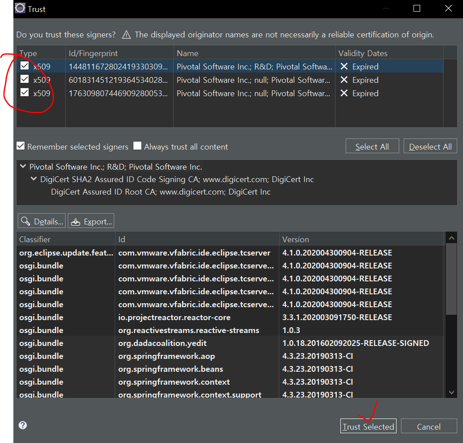Screen dimensions: 463x443
Task: Click the Eclipse icon in Trust title bar
Action: click(20, 8)
